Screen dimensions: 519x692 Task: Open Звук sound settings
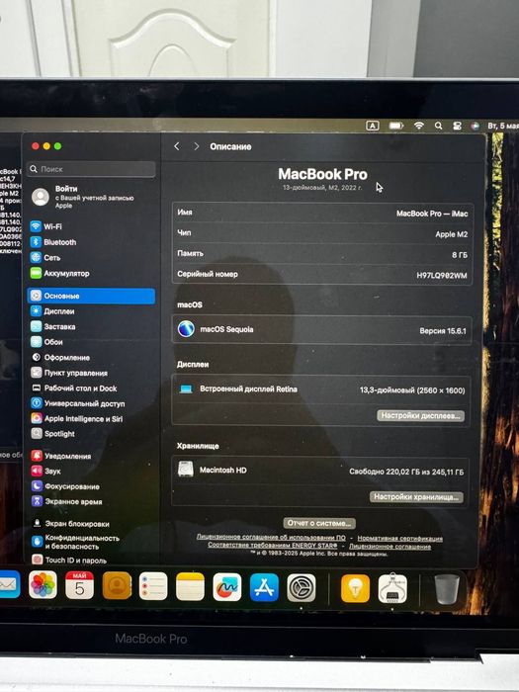tap(52, 472)
